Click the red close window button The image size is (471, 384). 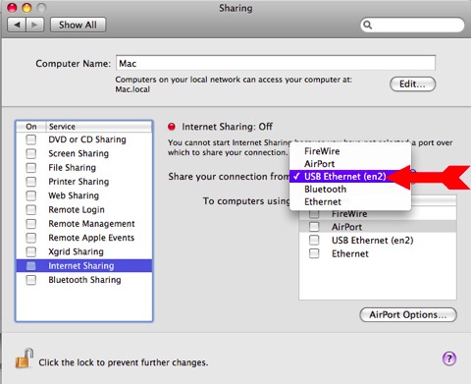click(12, 7)
